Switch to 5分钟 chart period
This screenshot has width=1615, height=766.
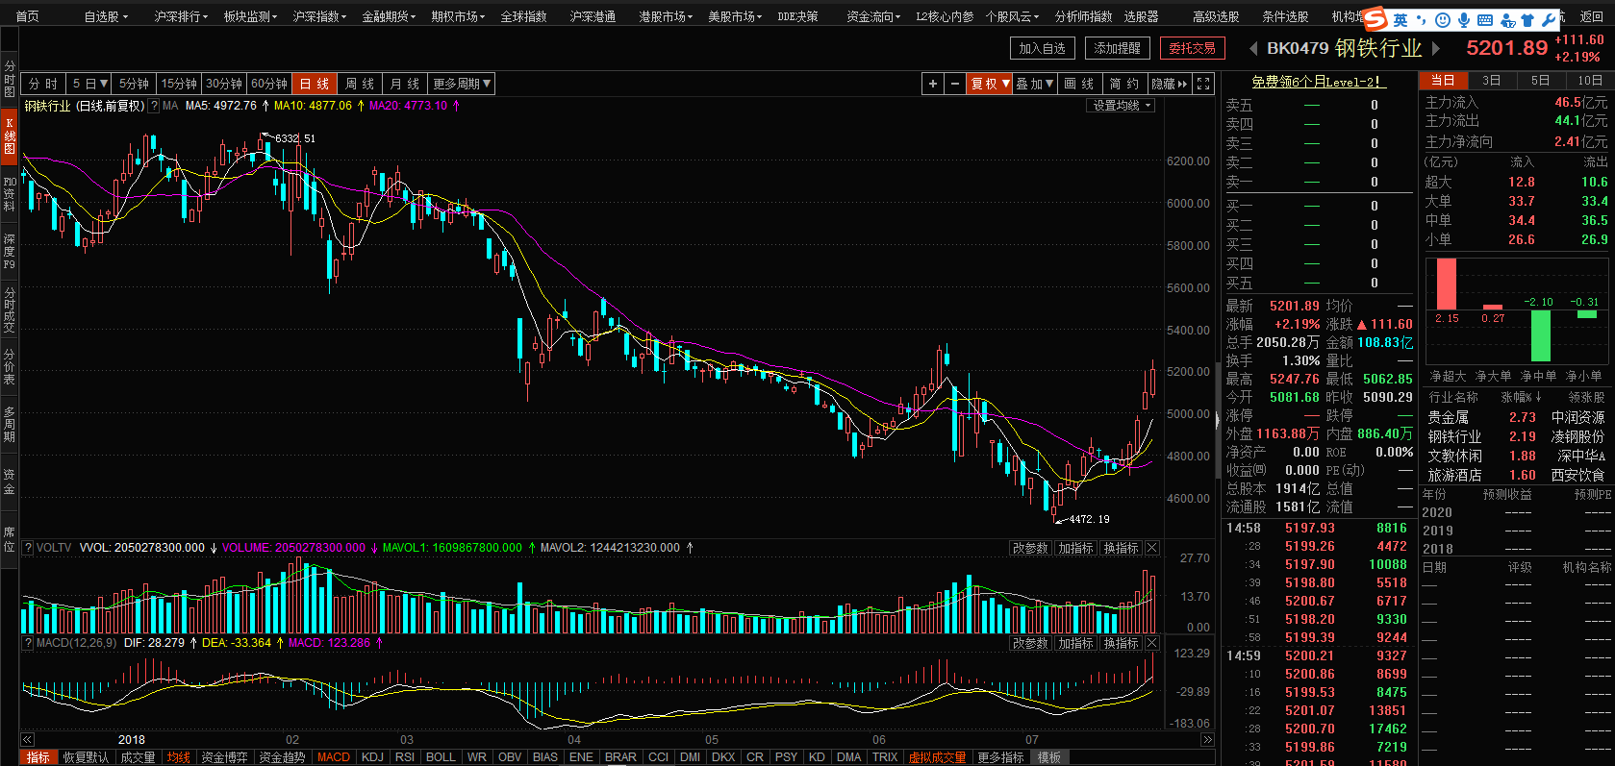point(135,84)
